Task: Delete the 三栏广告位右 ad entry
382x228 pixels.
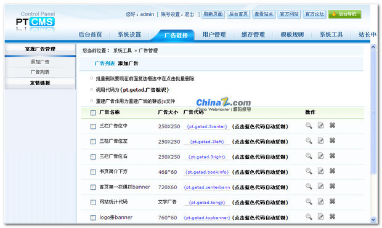Action: (x=332, y=155)
